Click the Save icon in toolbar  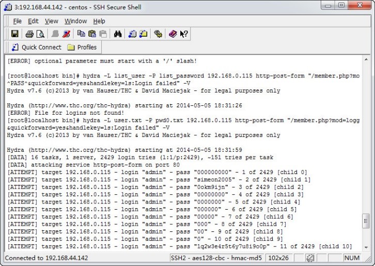click(15, 34)
